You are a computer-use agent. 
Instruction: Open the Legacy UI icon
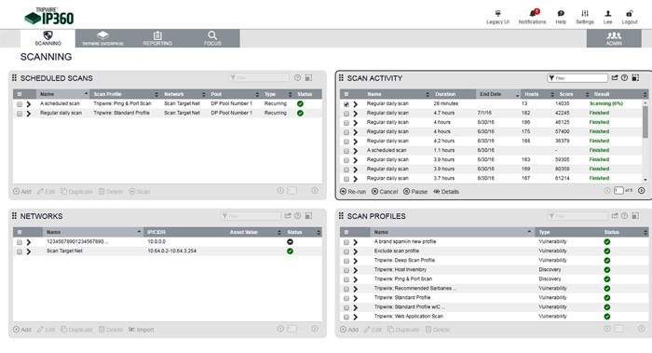[x=497, y=13]
